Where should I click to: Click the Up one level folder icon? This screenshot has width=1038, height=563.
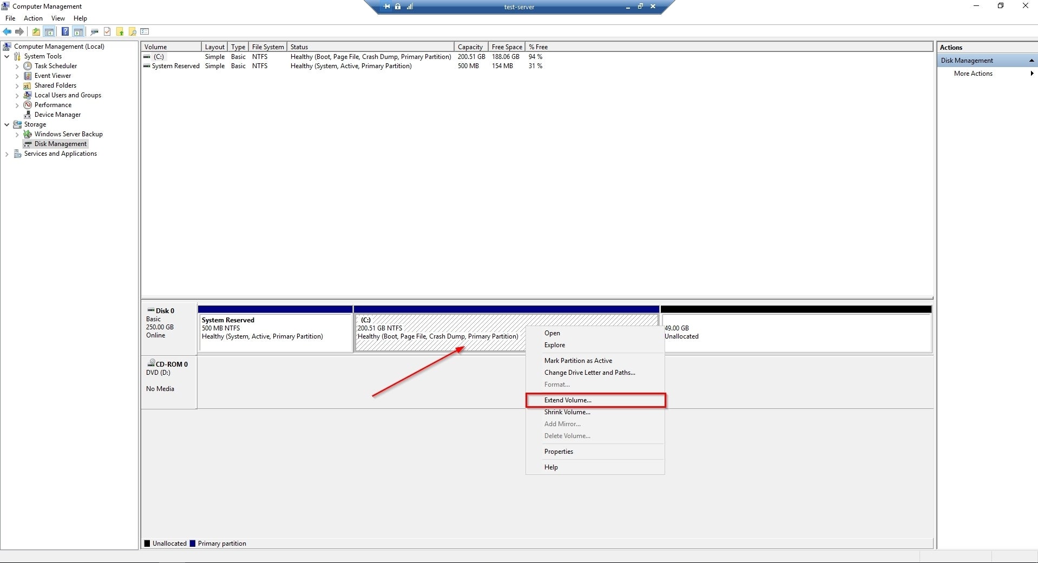[36, 32]
